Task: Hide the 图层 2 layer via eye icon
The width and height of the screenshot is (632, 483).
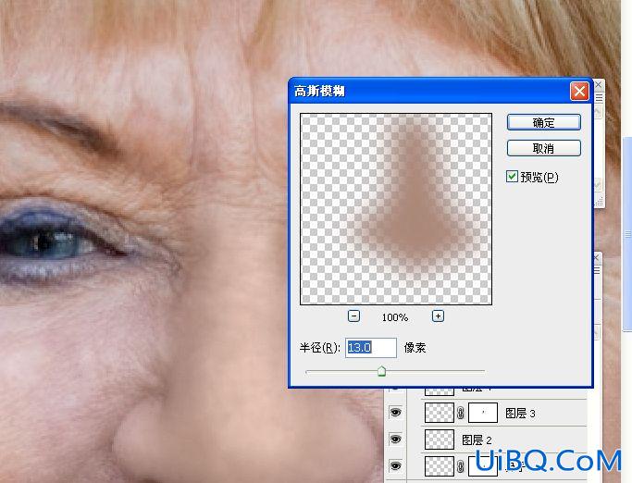Action: click(x=396, y=440)
